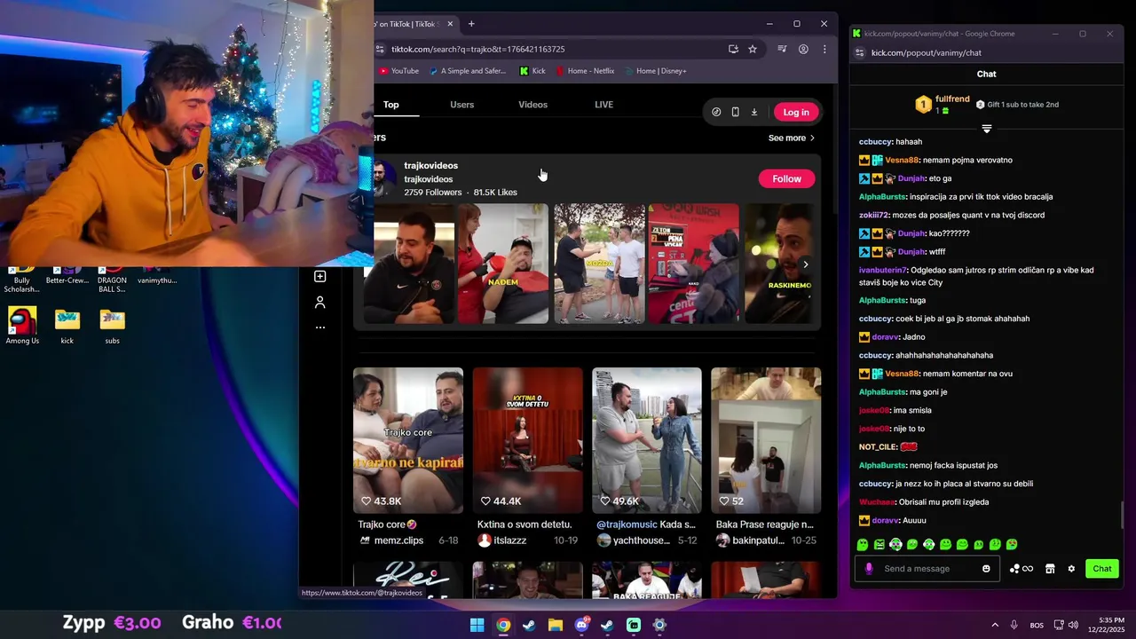Image resolution: width=1136 pixels, height=639 pixels.
Task: Open the profile icon in TikTok sidebar
Action: point(320,302)
